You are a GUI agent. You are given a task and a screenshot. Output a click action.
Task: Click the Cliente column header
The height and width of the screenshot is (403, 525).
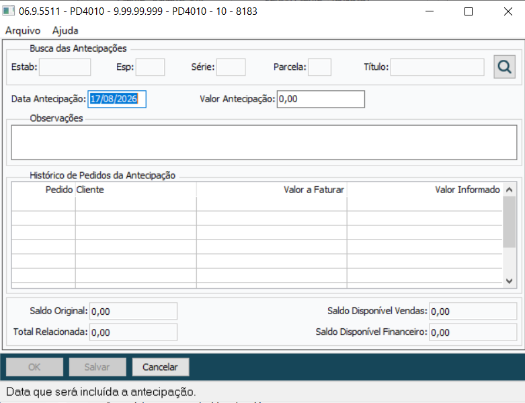click(x=136, y=190)
